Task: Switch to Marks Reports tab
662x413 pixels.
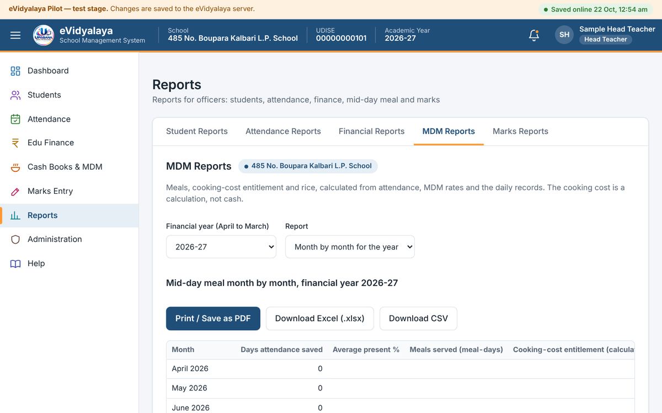Action: (520, 131)
